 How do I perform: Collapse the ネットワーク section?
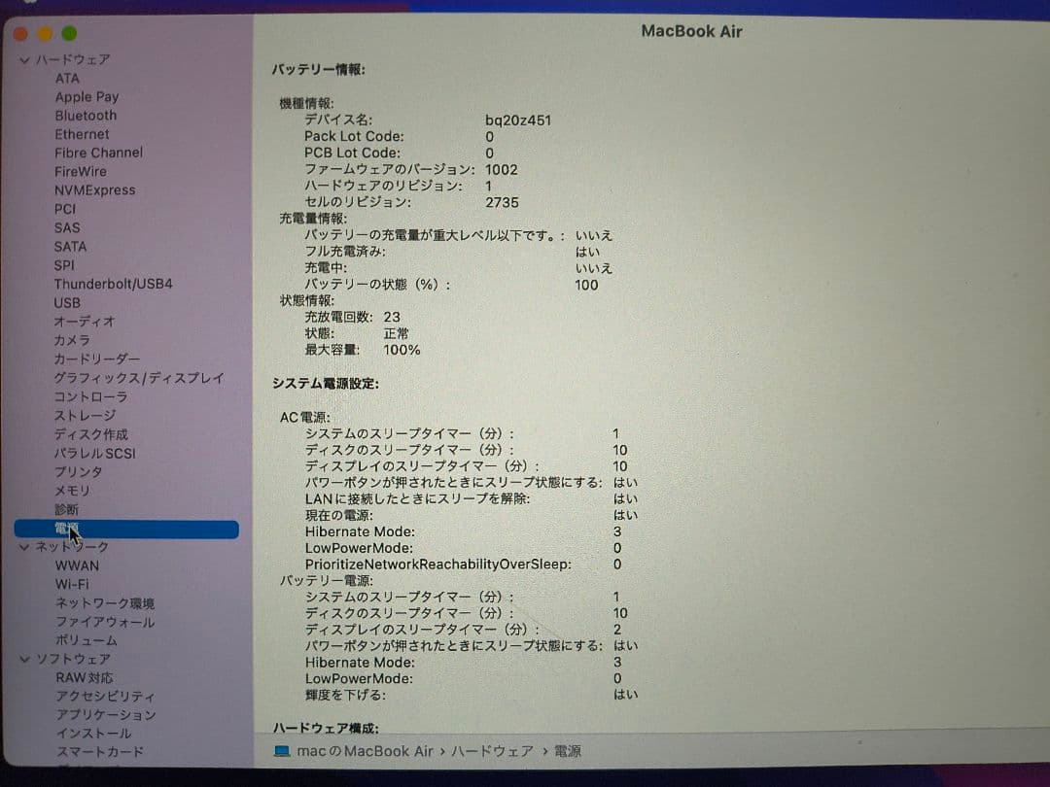tap(24, 547)
